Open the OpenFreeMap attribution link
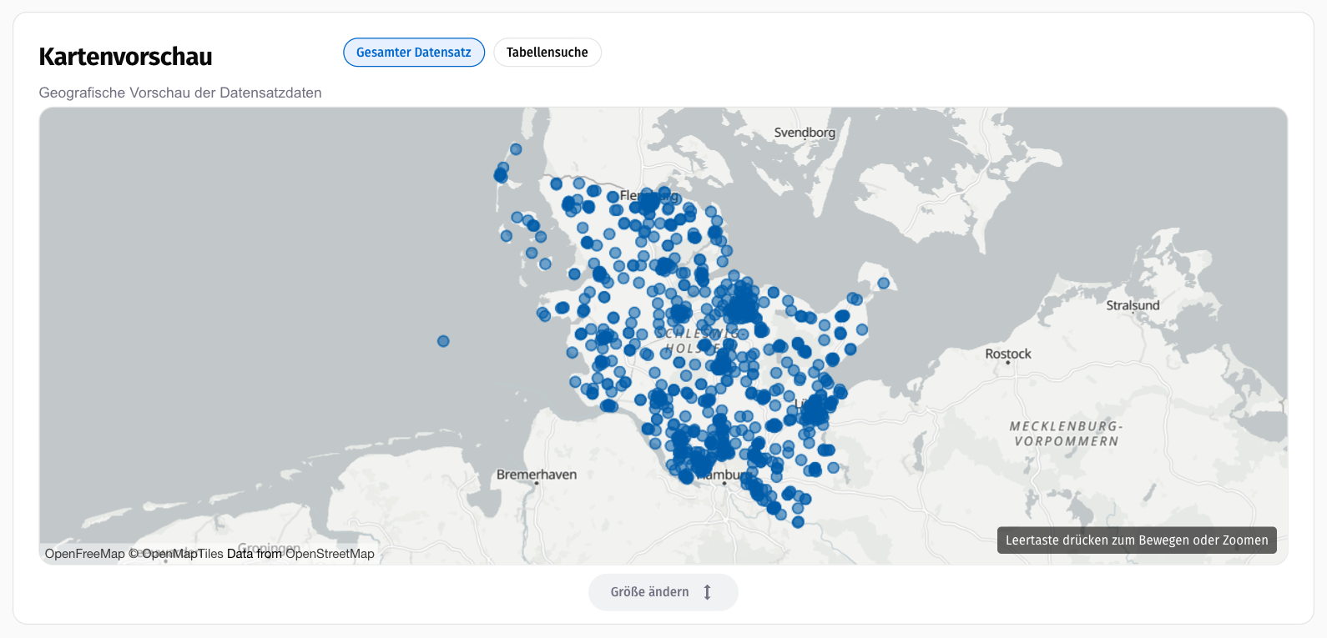1327x638 pixels. click(85, 554)
